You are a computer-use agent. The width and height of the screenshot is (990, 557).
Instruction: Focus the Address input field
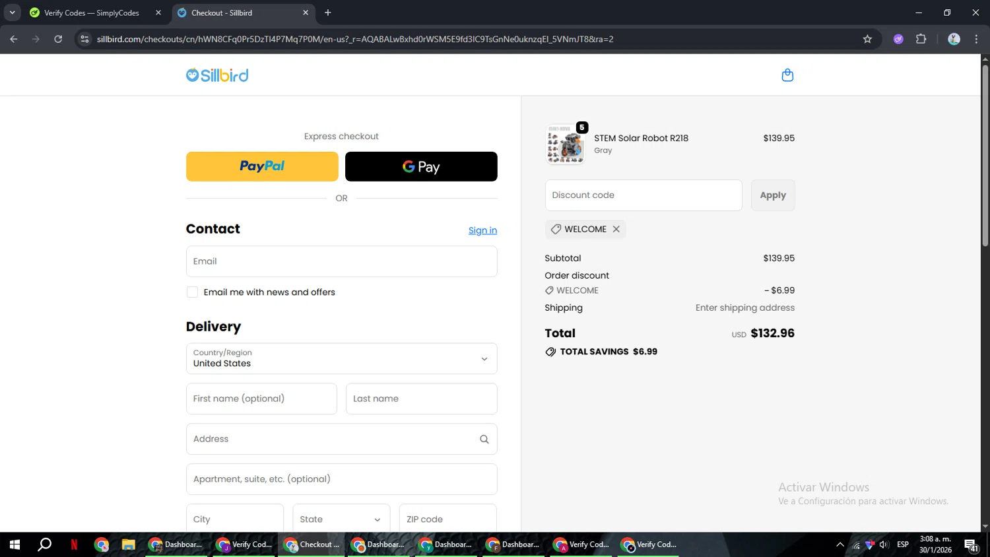[x=341, y=439]
